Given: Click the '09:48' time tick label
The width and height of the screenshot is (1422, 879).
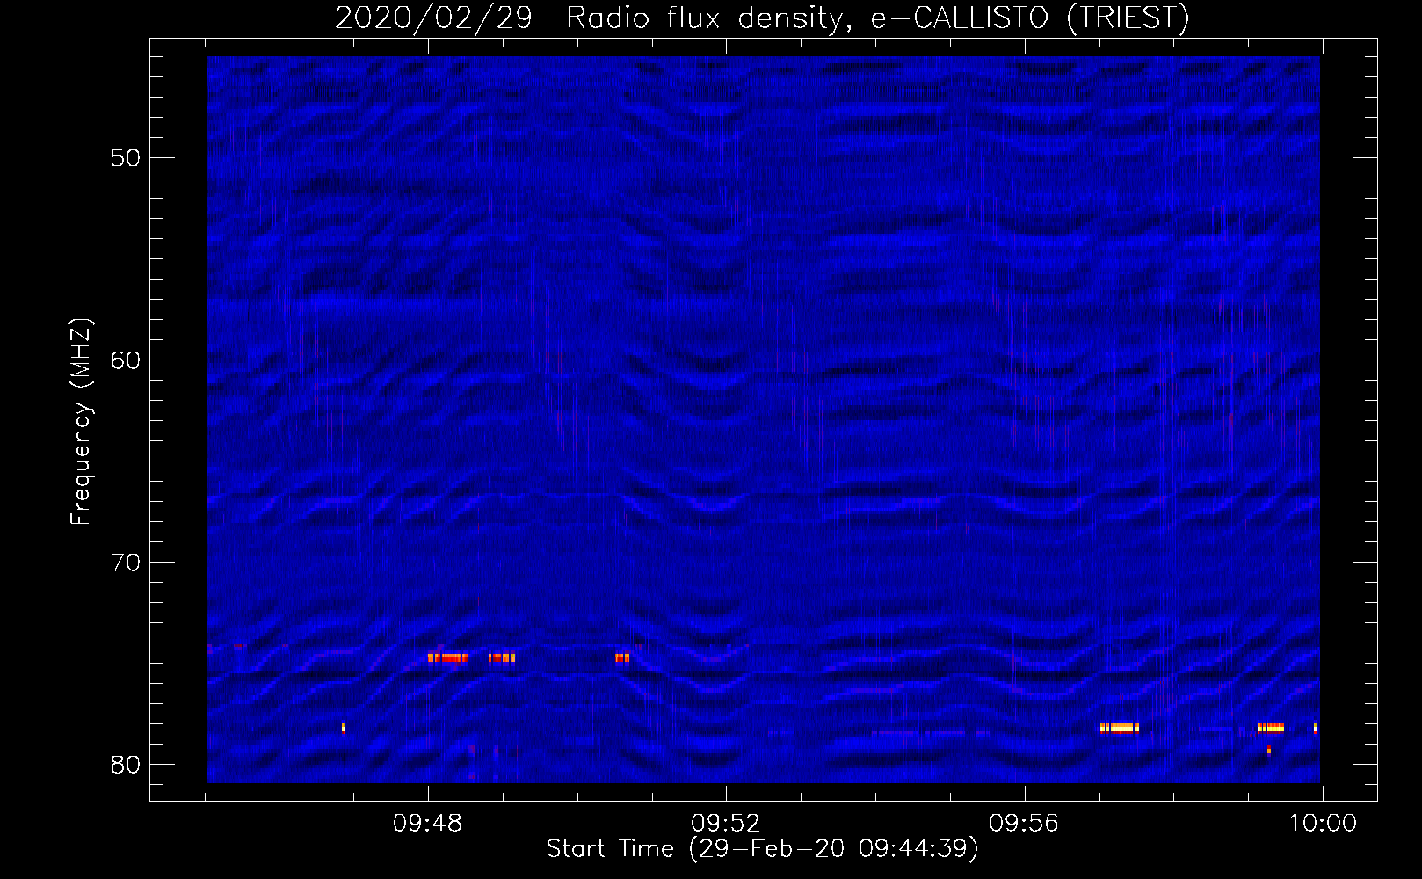Looking at the screenshot, I should [427, 824].
